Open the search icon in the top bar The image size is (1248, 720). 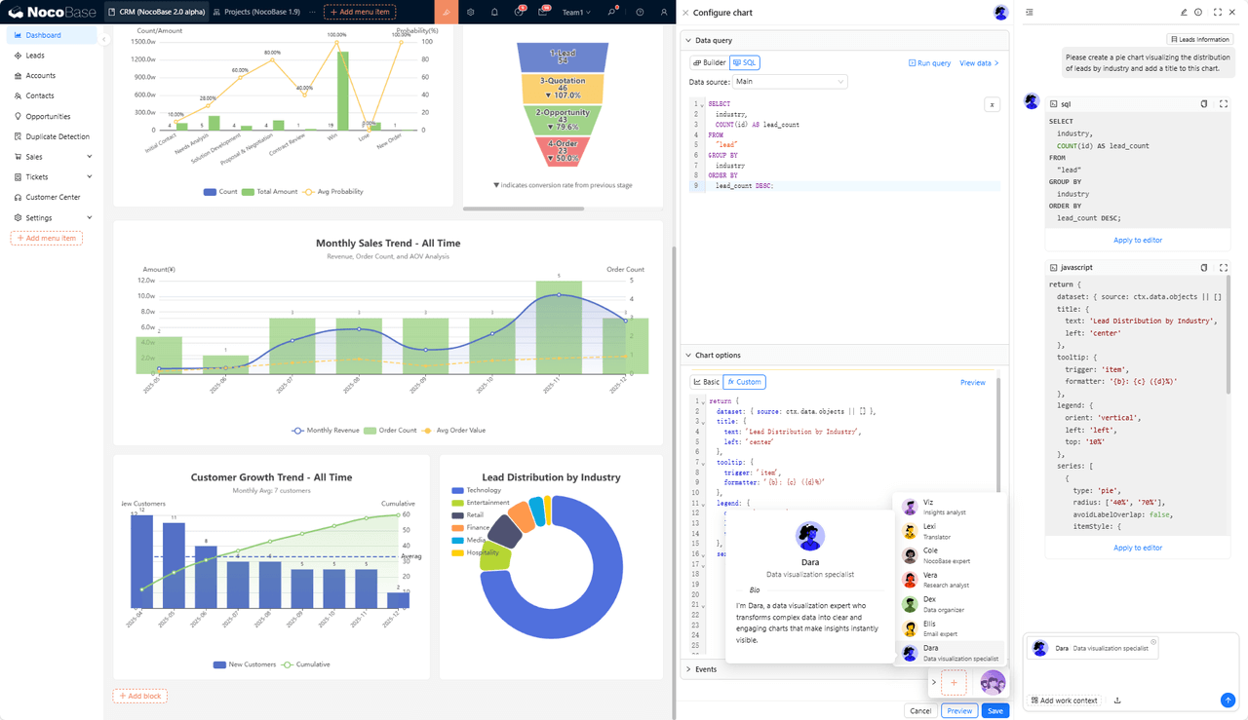tap(611, 12)
